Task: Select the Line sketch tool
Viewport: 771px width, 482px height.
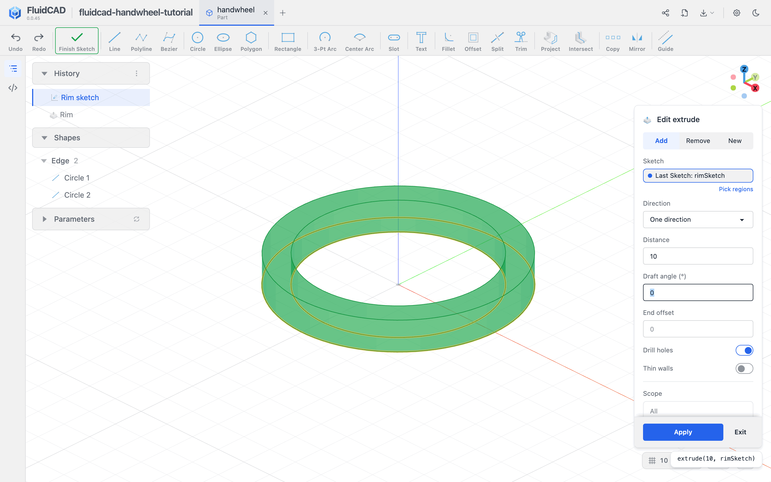Action: click(114, 42)
